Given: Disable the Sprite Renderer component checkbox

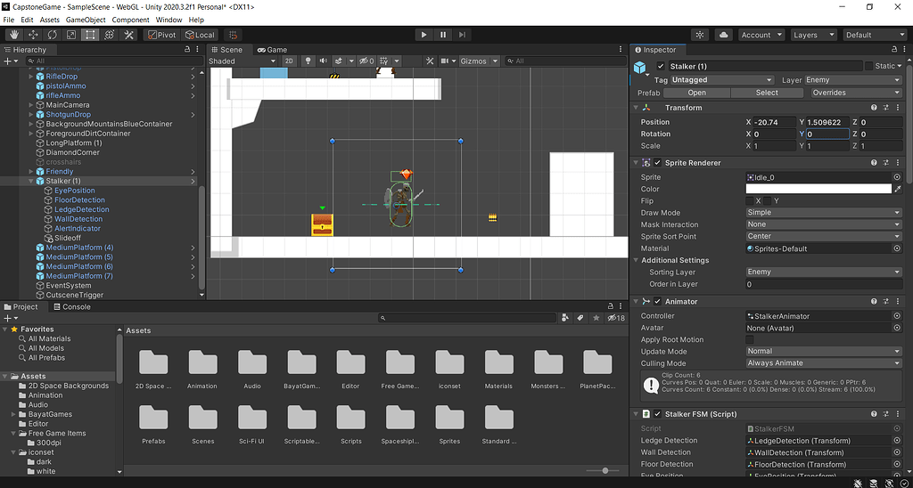Looking at the screenshot, I should 658,163.
